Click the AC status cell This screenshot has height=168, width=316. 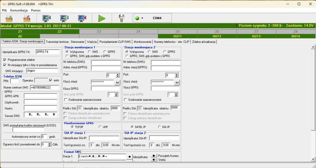[x=20, y=36]
